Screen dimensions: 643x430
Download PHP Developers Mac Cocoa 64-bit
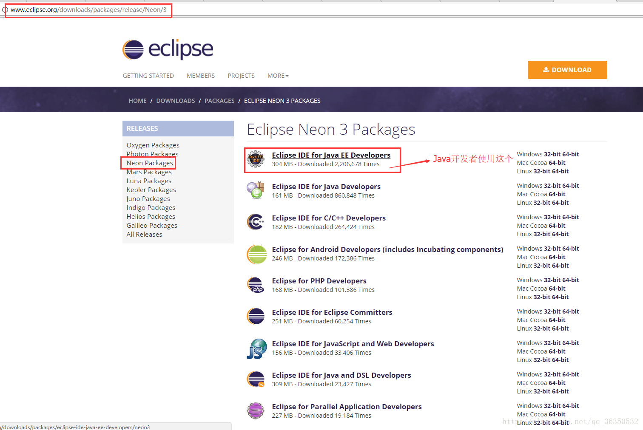coord(557,289)
